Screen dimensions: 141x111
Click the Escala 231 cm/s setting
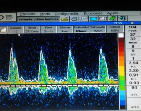(32, 30)
